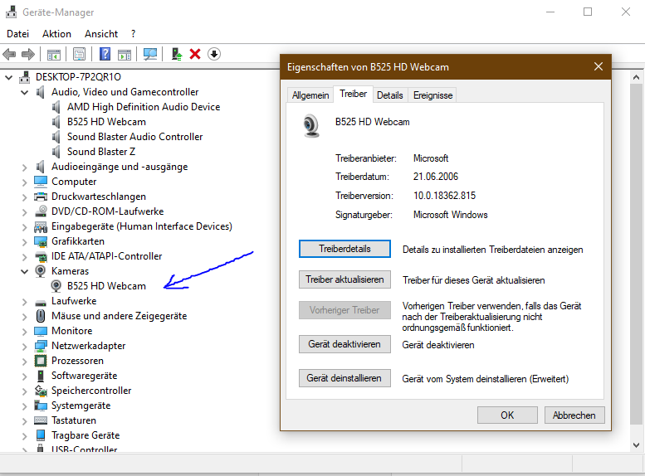
Task: Click the Gerät deinstallieren button
Action: pyautogui.click(x=344, y=378)
